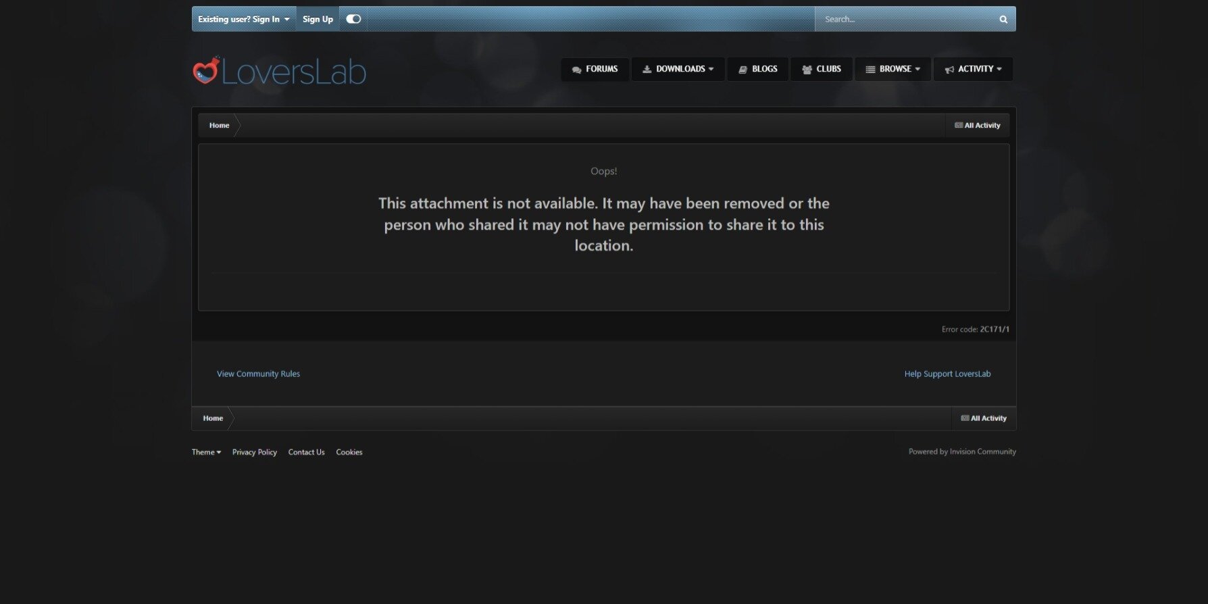Open the View Community Rules link
Screen dimensions: 1208x604
[x=258, y=374]
